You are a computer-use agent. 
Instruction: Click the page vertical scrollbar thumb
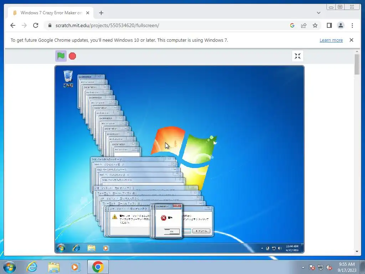(x=357, y=64)
